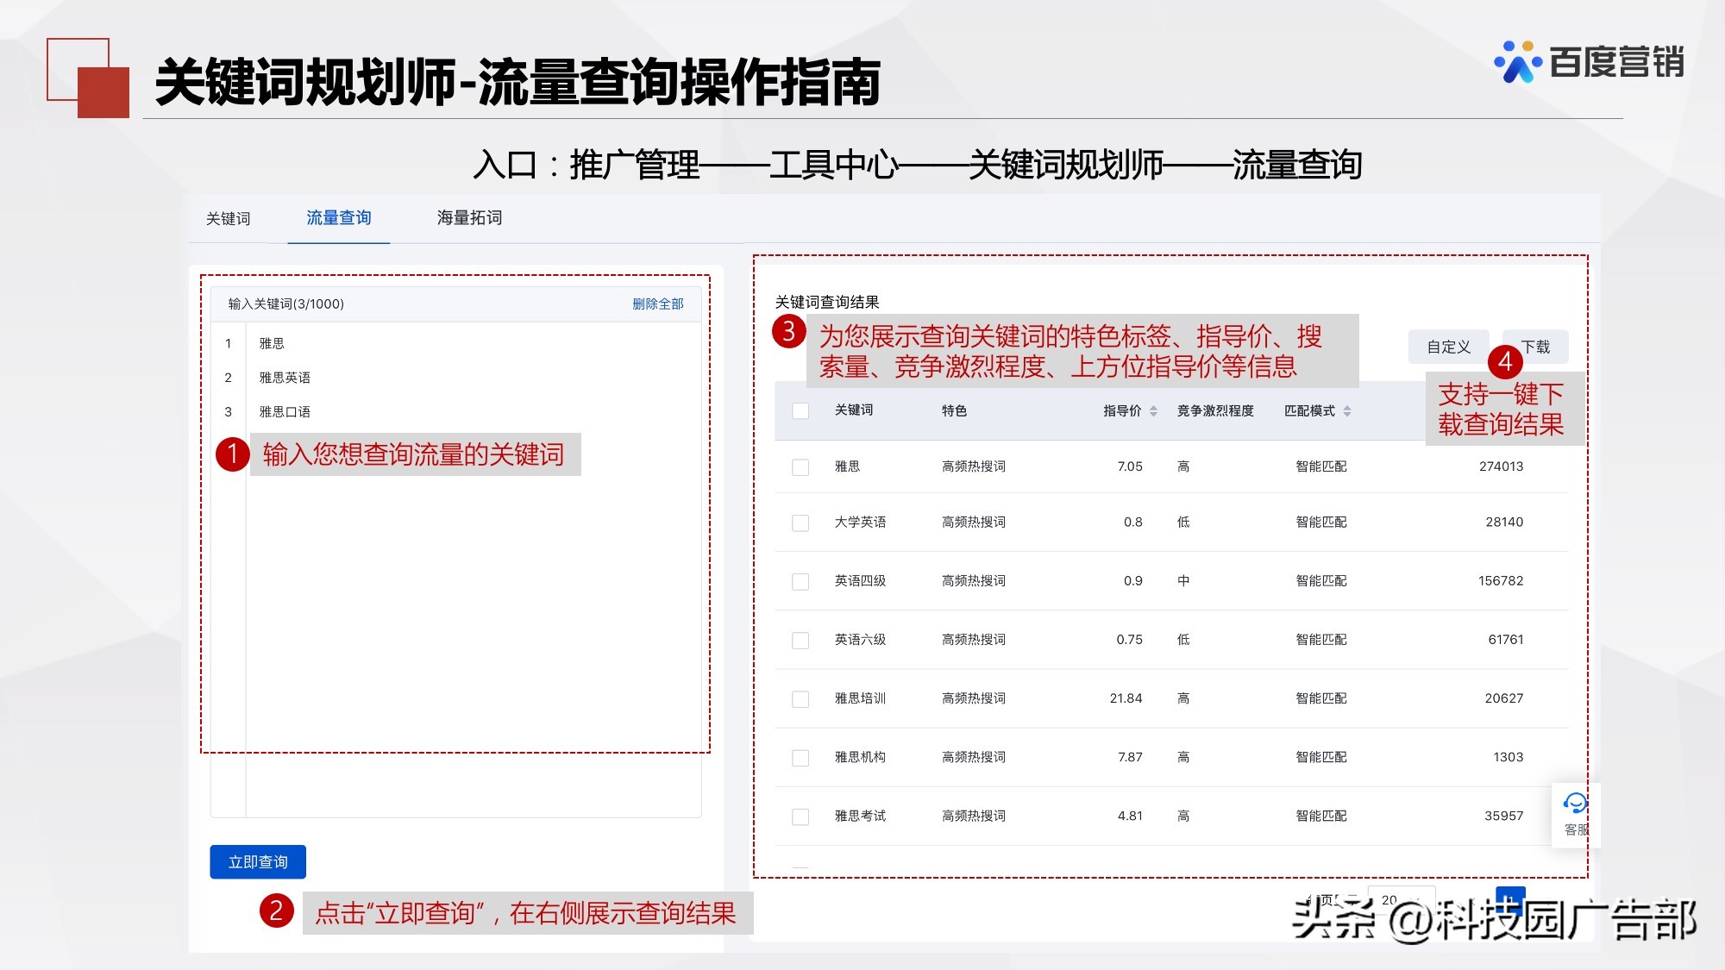Check the checkbox for keyword 英语四级
1725x970 pixels.
point(800,580)
